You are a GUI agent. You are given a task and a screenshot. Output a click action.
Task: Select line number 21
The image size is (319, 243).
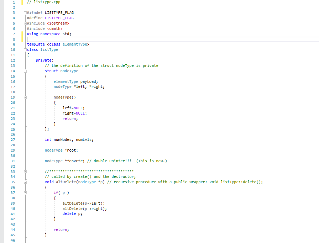pos(13,108)
